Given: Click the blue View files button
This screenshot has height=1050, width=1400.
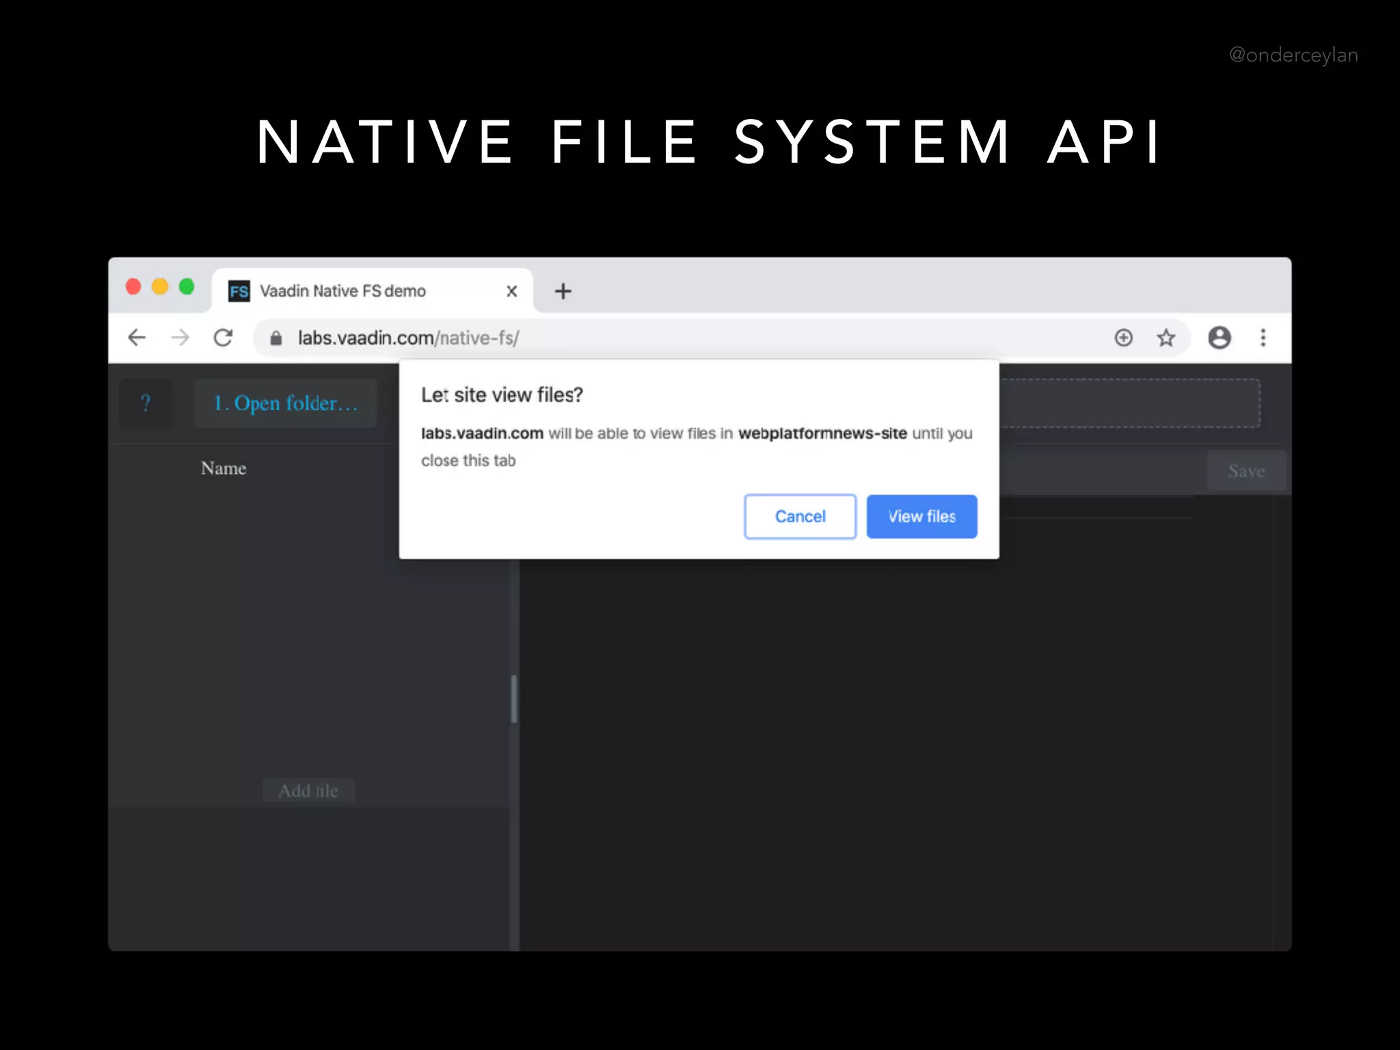Looking at the screenshot, I should coord(921,517).
